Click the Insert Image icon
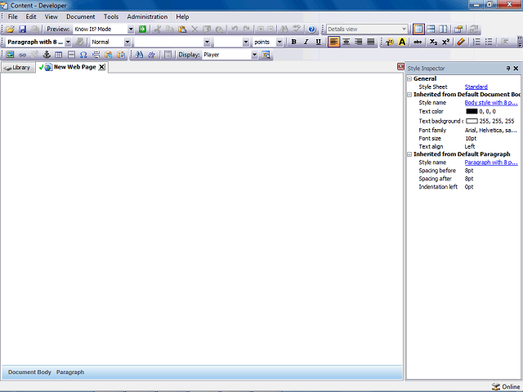 10,55
